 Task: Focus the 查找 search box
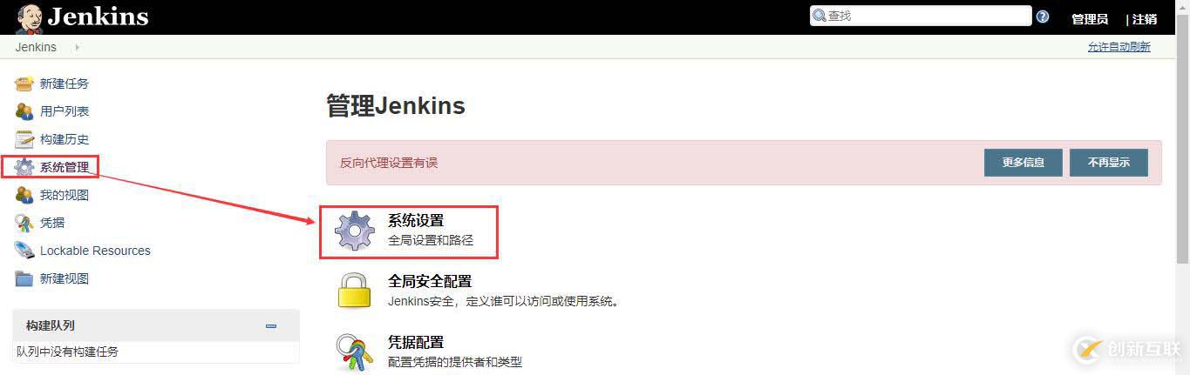921,16
